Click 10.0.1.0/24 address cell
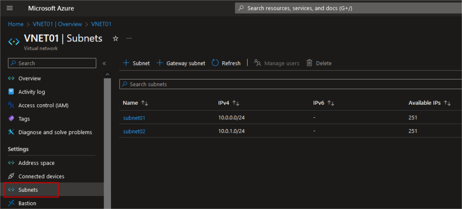 [x=231, y=131]
